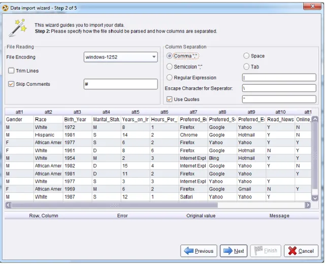Click the Race cell in preview table
Image resolution: width=326 pixels, height=265 pixels.
[x=48, y=119]
